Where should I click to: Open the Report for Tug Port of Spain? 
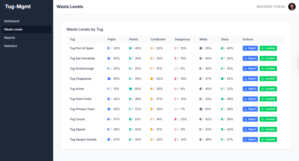[250, 48]
